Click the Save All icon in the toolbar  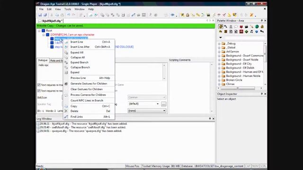coord(45,15)
